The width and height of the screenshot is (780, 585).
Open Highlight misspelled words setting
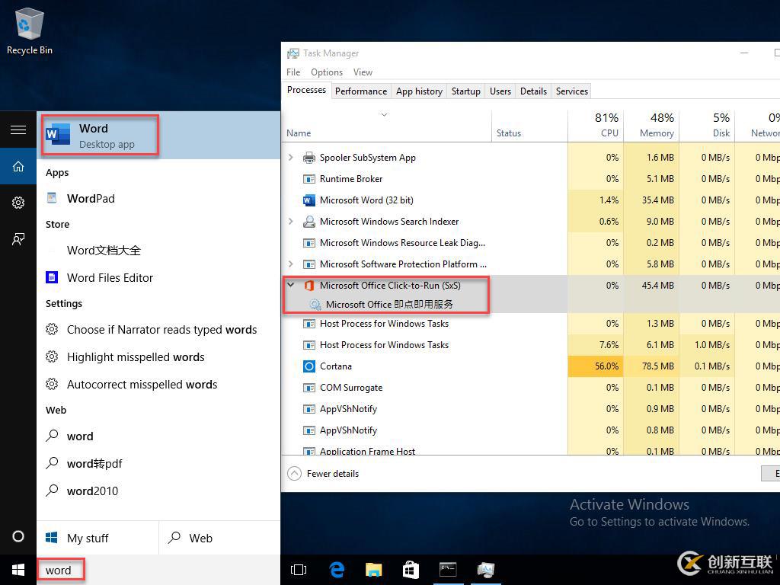coord(158,357)
